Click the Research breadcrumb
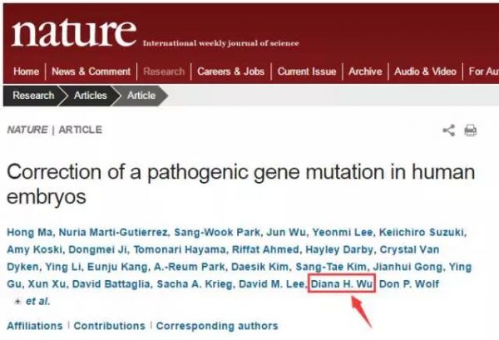 click(x=33, y=96)
